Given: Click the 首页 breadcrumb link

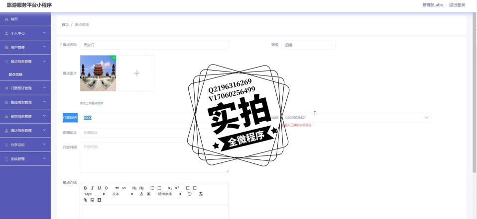Looking at the screenshot, I should [65, 24].
